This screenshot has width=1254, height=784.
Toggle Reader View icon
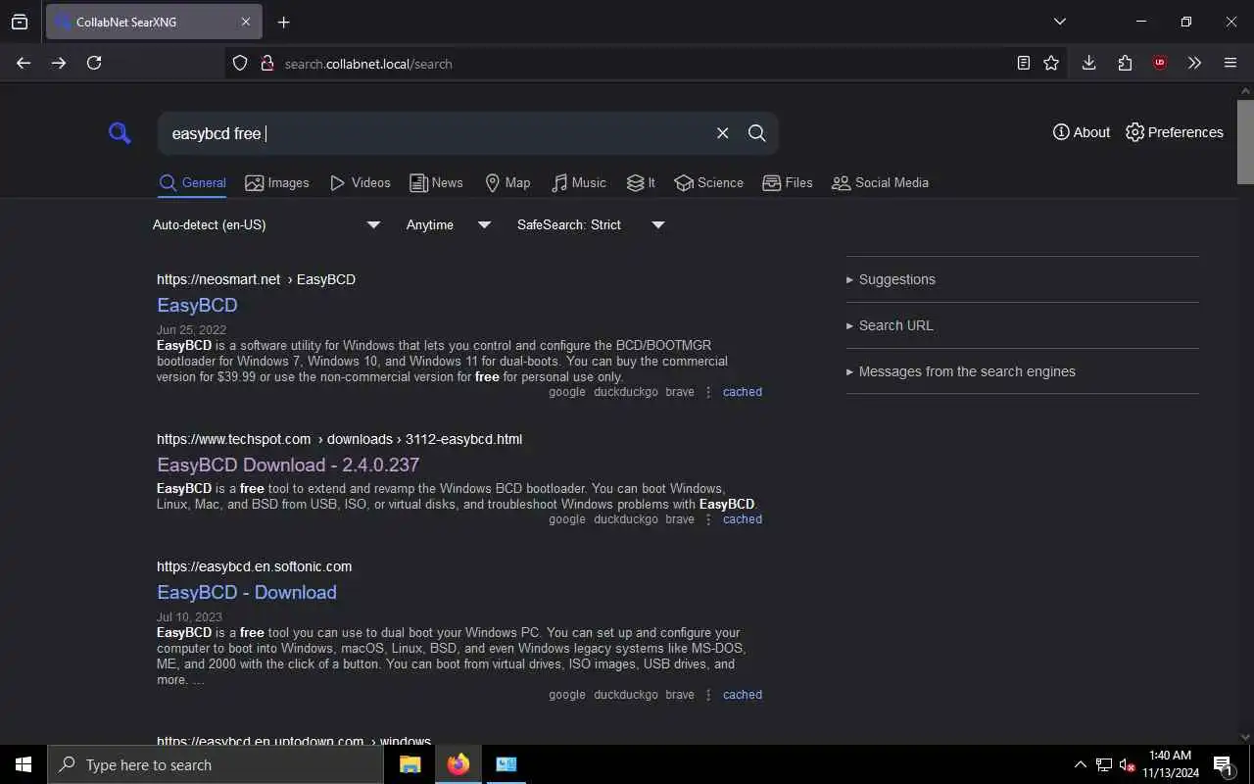coord(1024,63)
